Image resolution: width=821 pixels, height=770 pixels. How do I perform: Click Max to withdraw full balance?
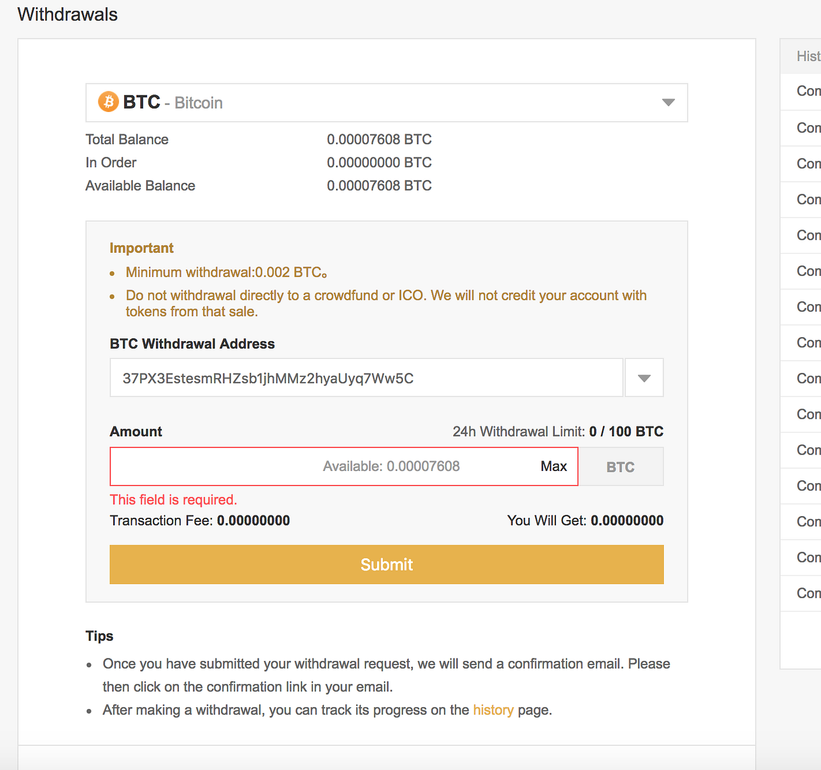pos(554,466)
